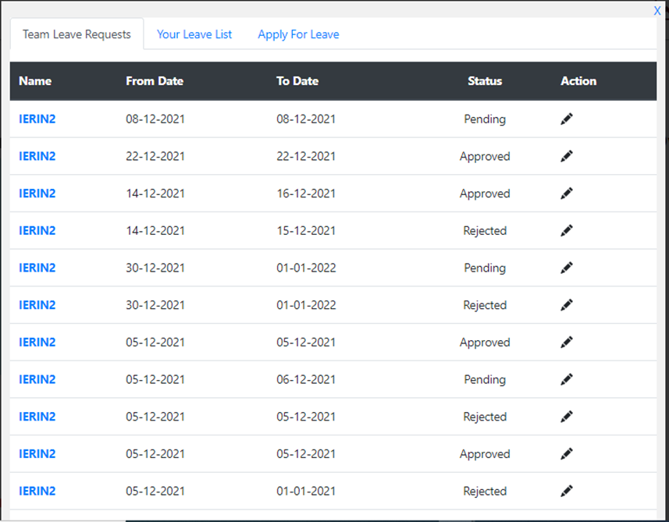
Task: Edit rejected request ending 01-01-2021
Action: coord(567,491)
